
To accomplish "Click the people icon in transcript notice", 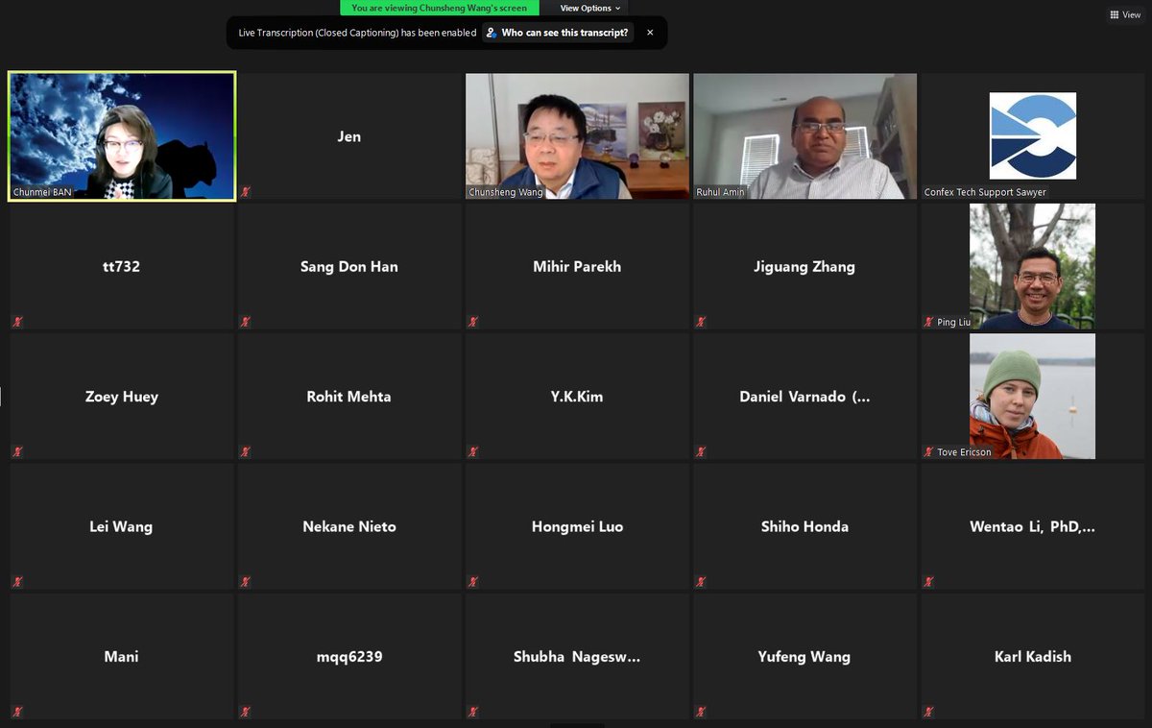I will coord(492,33).
